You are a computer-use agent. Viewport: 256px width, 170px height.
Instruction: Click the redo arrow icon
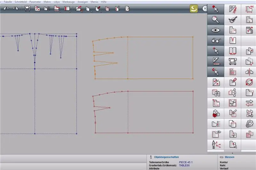pyautogui.click(x=16, y=9)
